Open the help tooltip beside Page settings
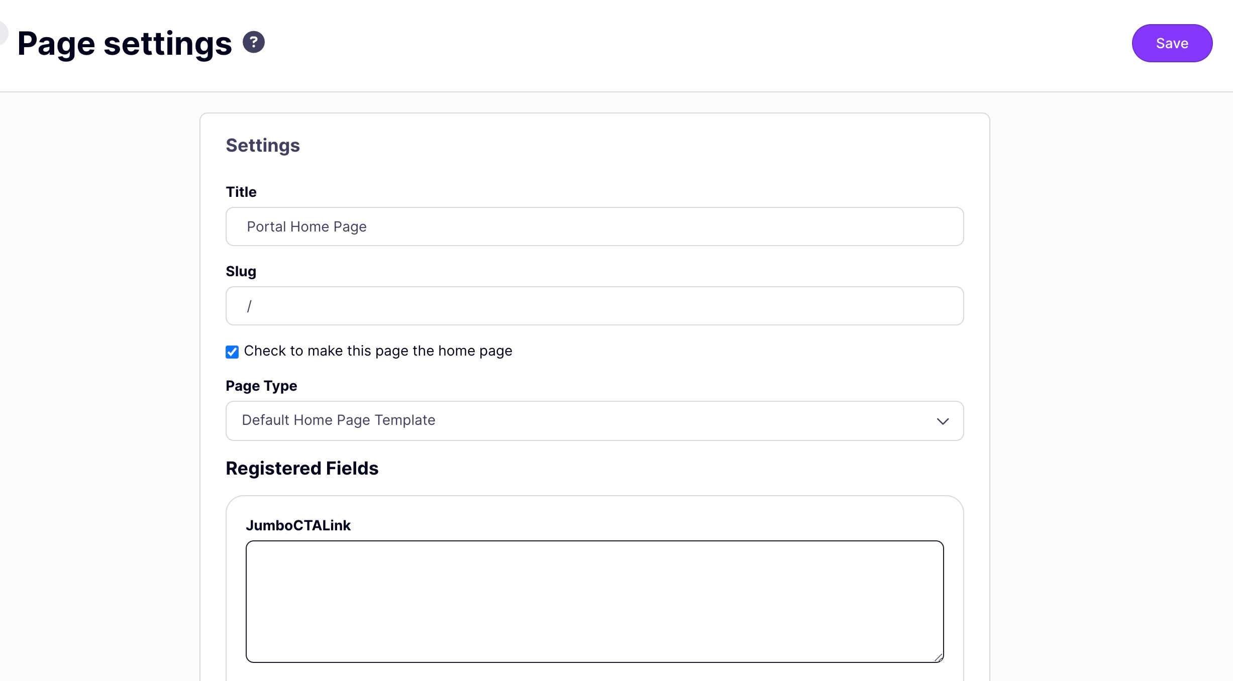The height and width of the screenshot is (681, 1233). coord(253,42)
